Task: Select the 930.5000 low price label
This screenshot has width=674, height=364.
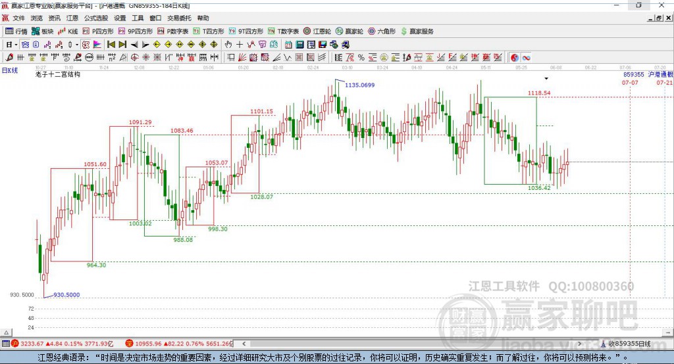Action: click(66, 295)
